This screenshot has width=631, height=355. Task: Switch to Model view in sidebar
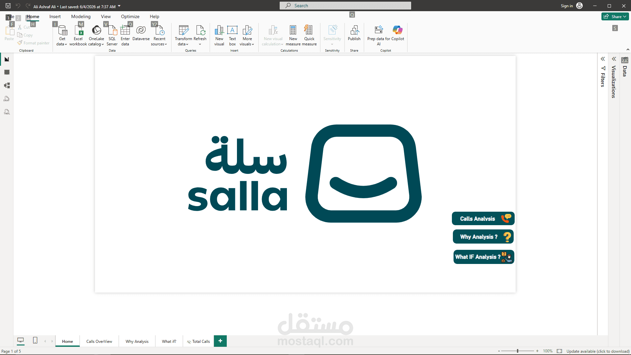coord(7,85)
